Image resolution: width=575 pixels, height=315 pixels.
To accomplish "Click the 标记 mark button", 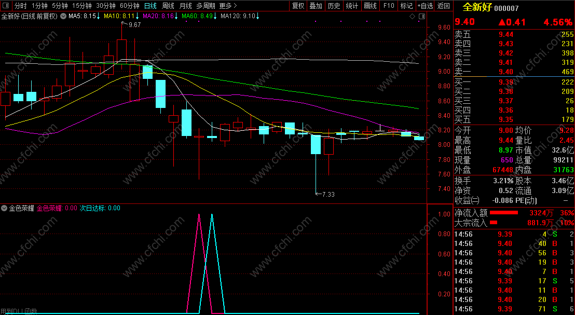I will (406, 6).
